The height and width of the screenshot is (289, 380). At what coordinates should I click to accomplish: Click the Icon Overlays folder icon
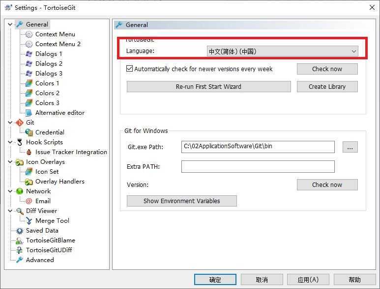tap(19, 162)
